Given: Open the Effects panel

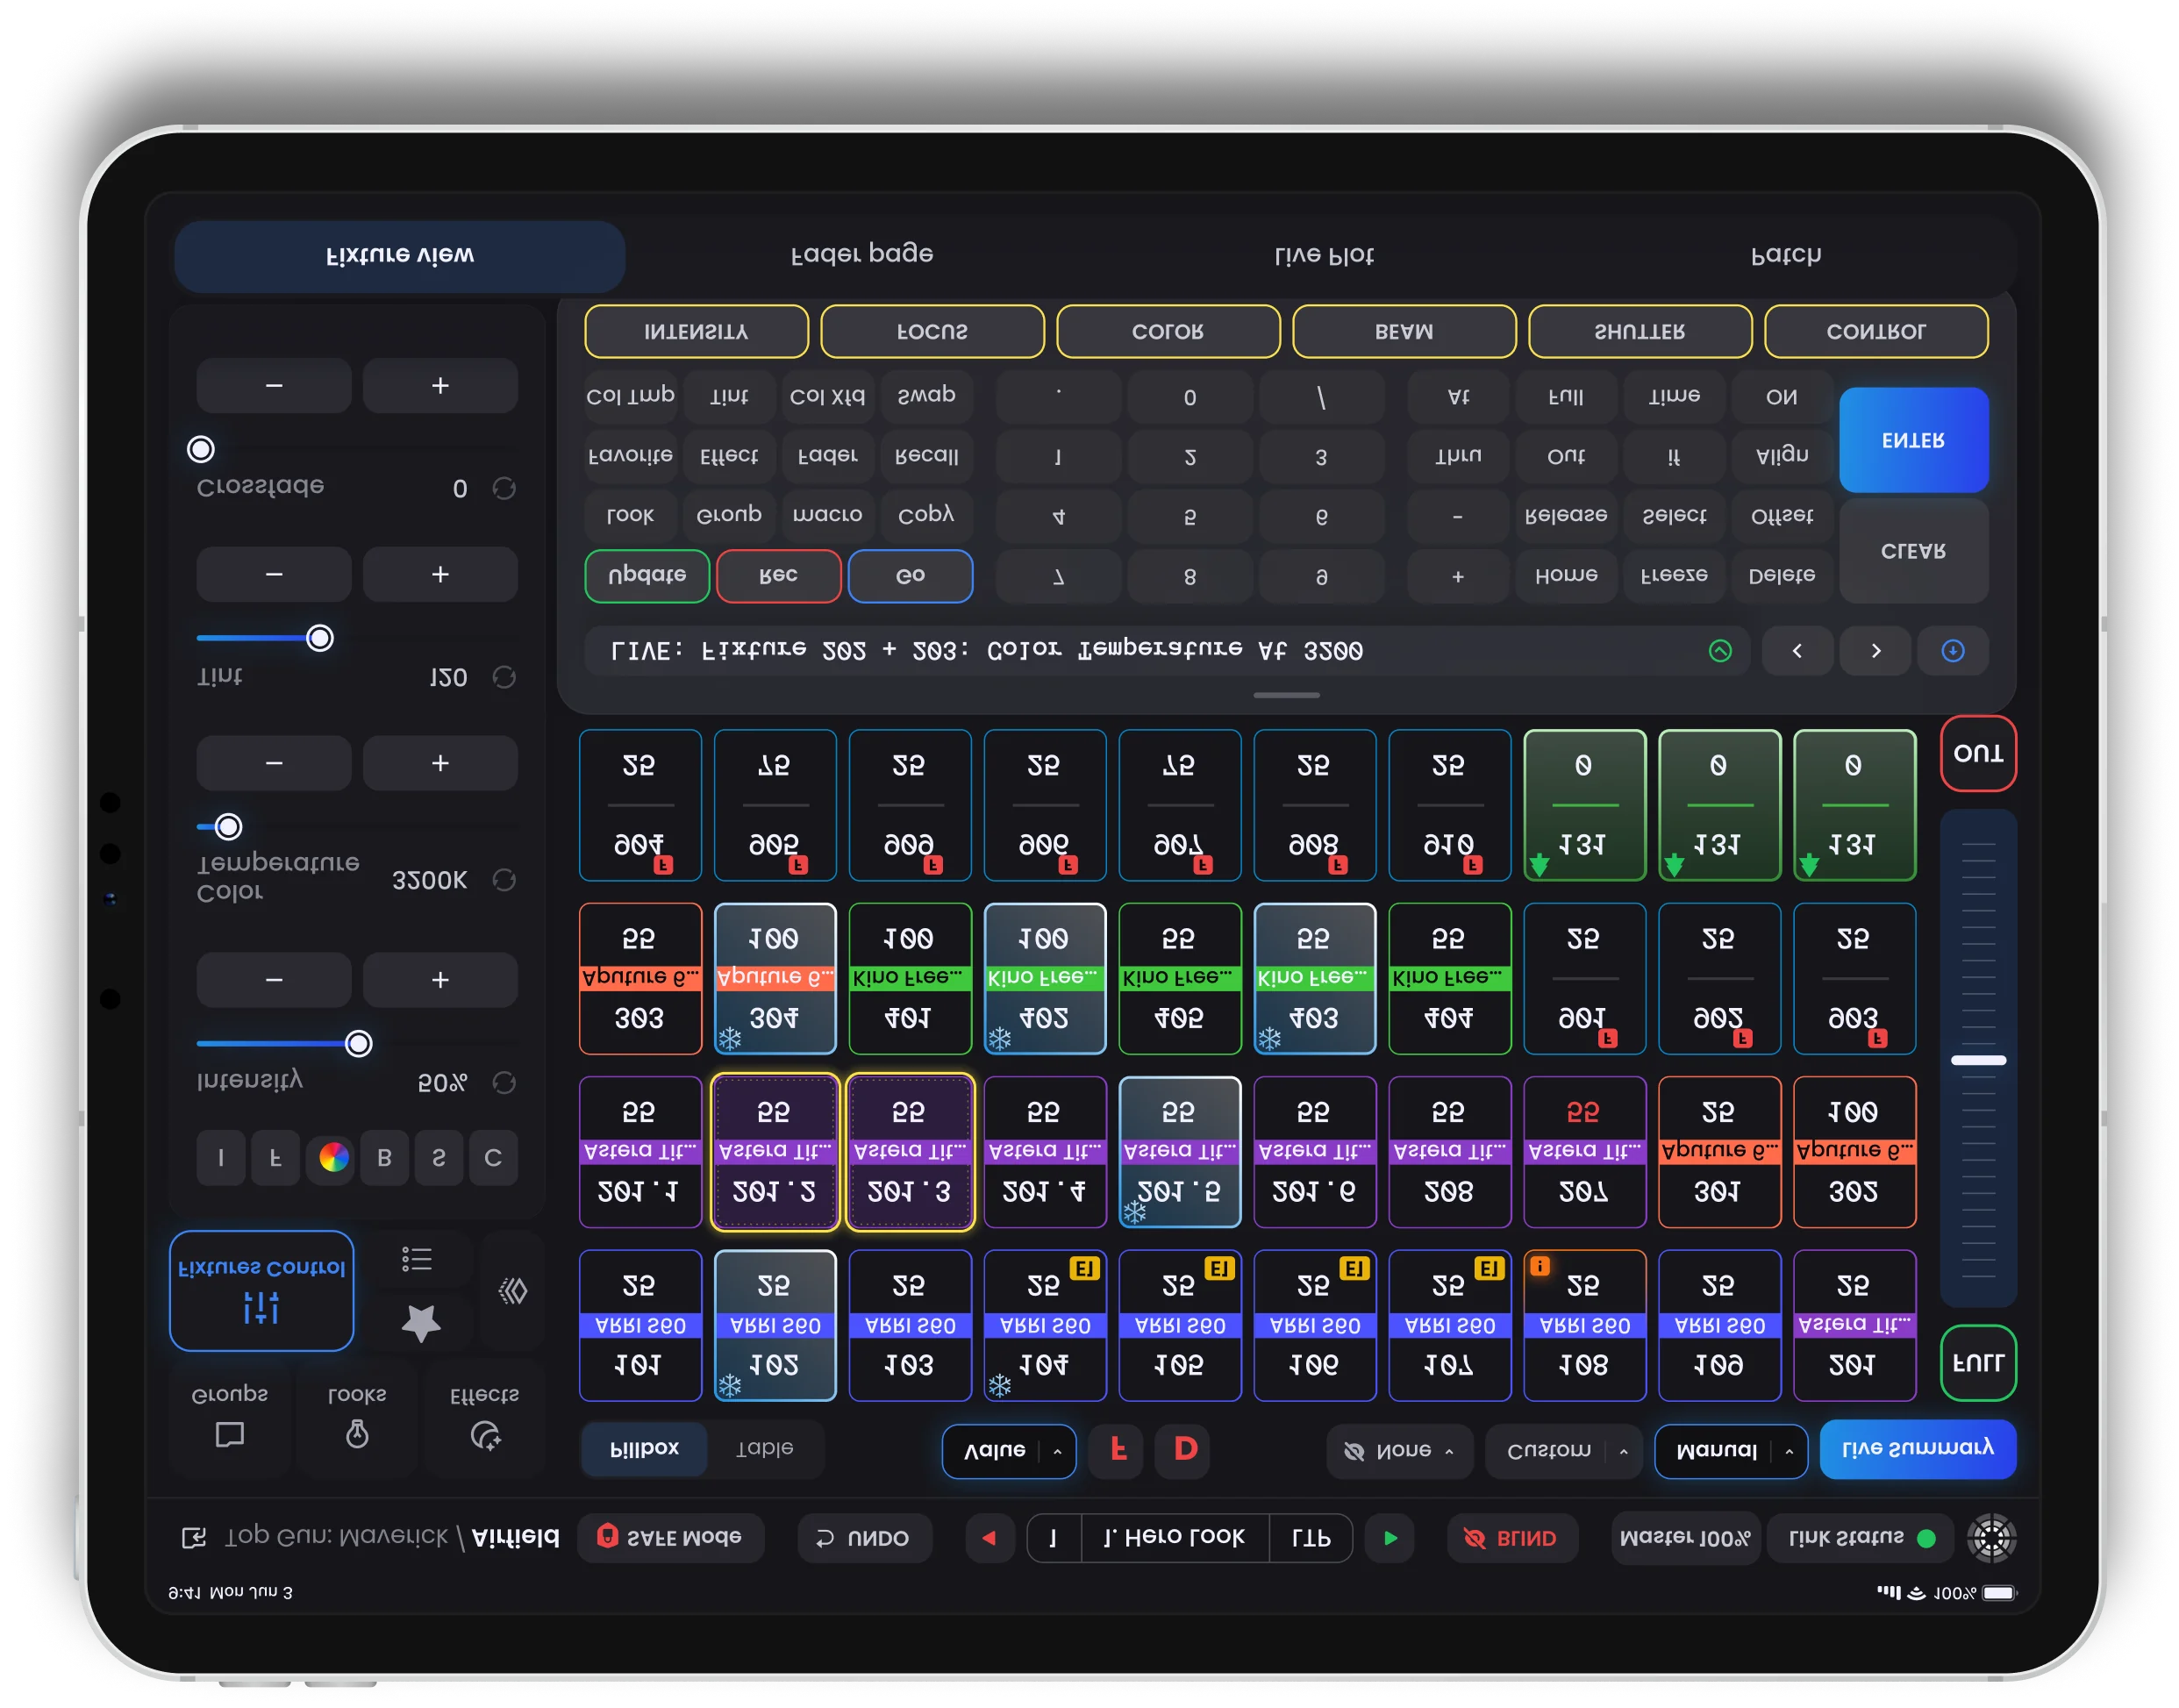Looking at the screenshot, I should (485, 1418).
